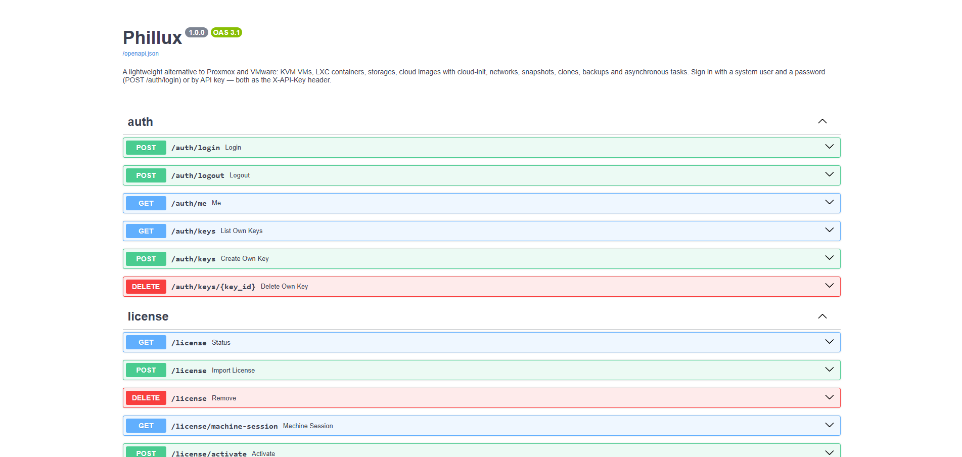Expand the POST /license Import License chevron

[829, 370]
